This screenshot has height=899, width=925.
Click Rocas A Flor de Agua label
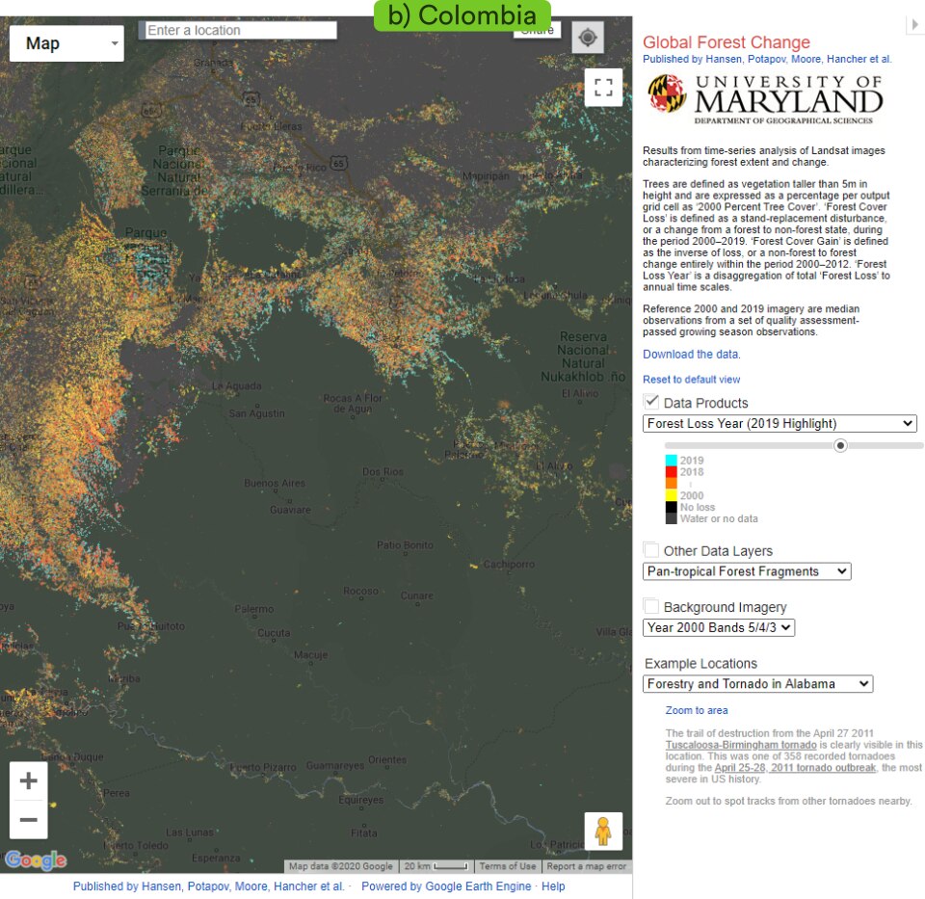click(353, 404)
